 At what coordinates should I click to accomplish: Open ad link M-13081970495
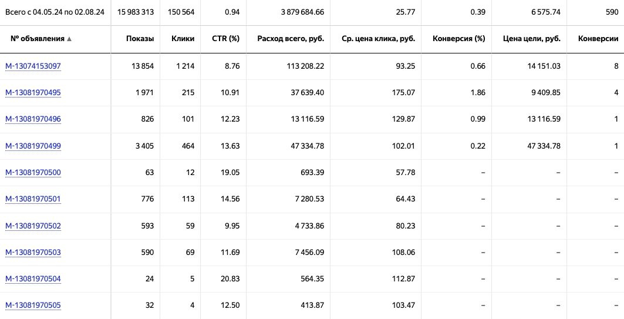point(33,92)
